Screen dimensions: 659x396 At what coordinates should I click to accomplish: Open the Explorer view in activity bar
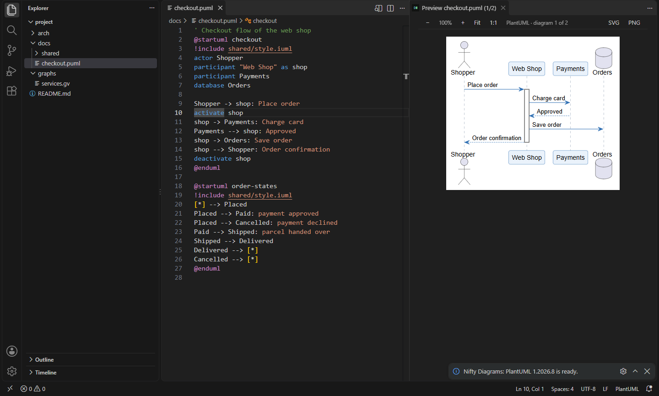pos(12,10)
